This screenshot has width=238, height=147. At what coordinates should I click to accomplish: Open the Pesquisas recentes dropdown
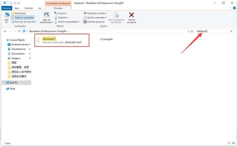point(96,13)
